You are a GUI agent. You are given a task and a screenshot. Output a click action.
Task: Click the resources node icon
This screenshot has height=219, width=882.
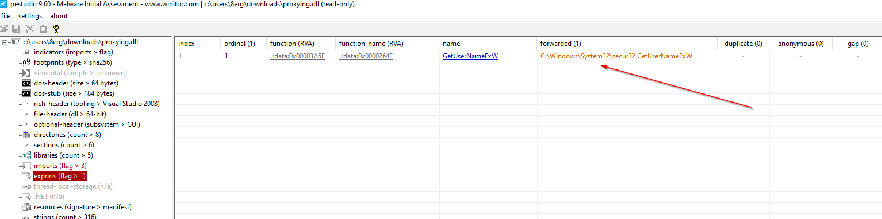[26, 207]
